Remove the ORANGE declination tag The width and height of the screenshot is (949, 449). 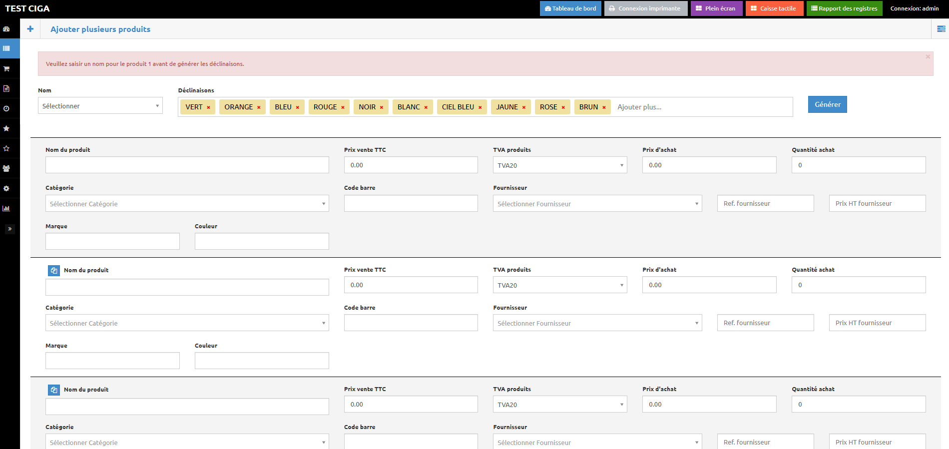click(259, 107)
